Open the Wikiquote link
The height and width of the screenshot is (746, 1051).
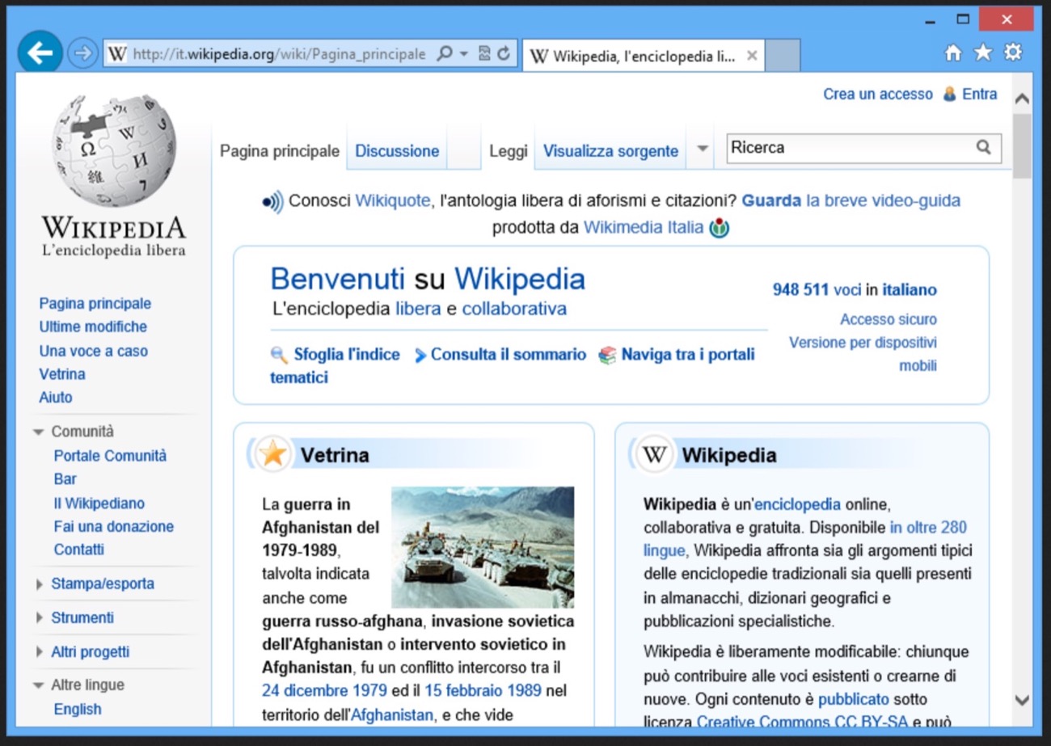[x=392, y=201]
